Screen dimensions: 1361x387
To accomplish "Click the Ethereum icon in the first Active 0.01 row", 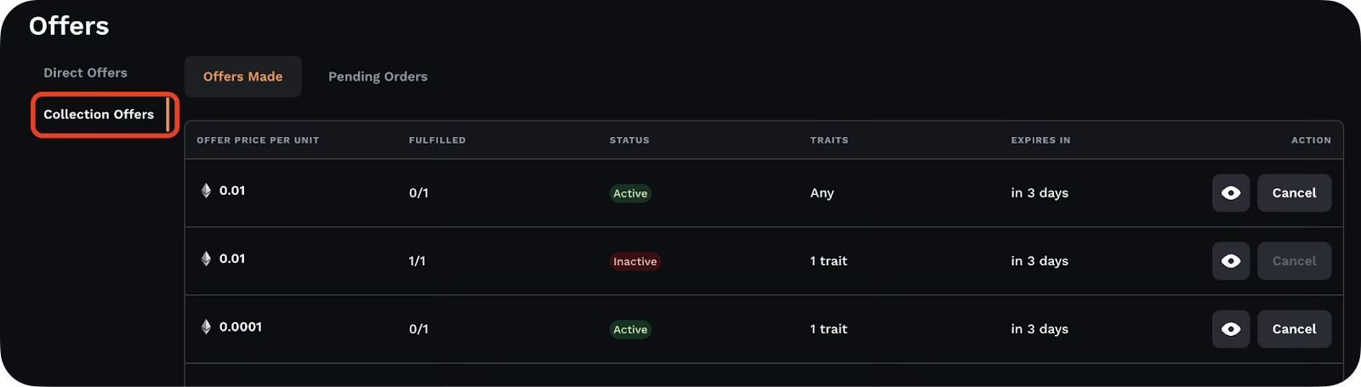I will click(x=206, y=191).
